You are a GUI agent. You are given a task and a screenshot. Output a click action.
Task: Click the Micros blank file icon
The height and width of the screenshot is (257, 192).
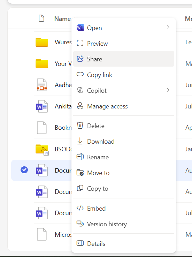(42, 234)
